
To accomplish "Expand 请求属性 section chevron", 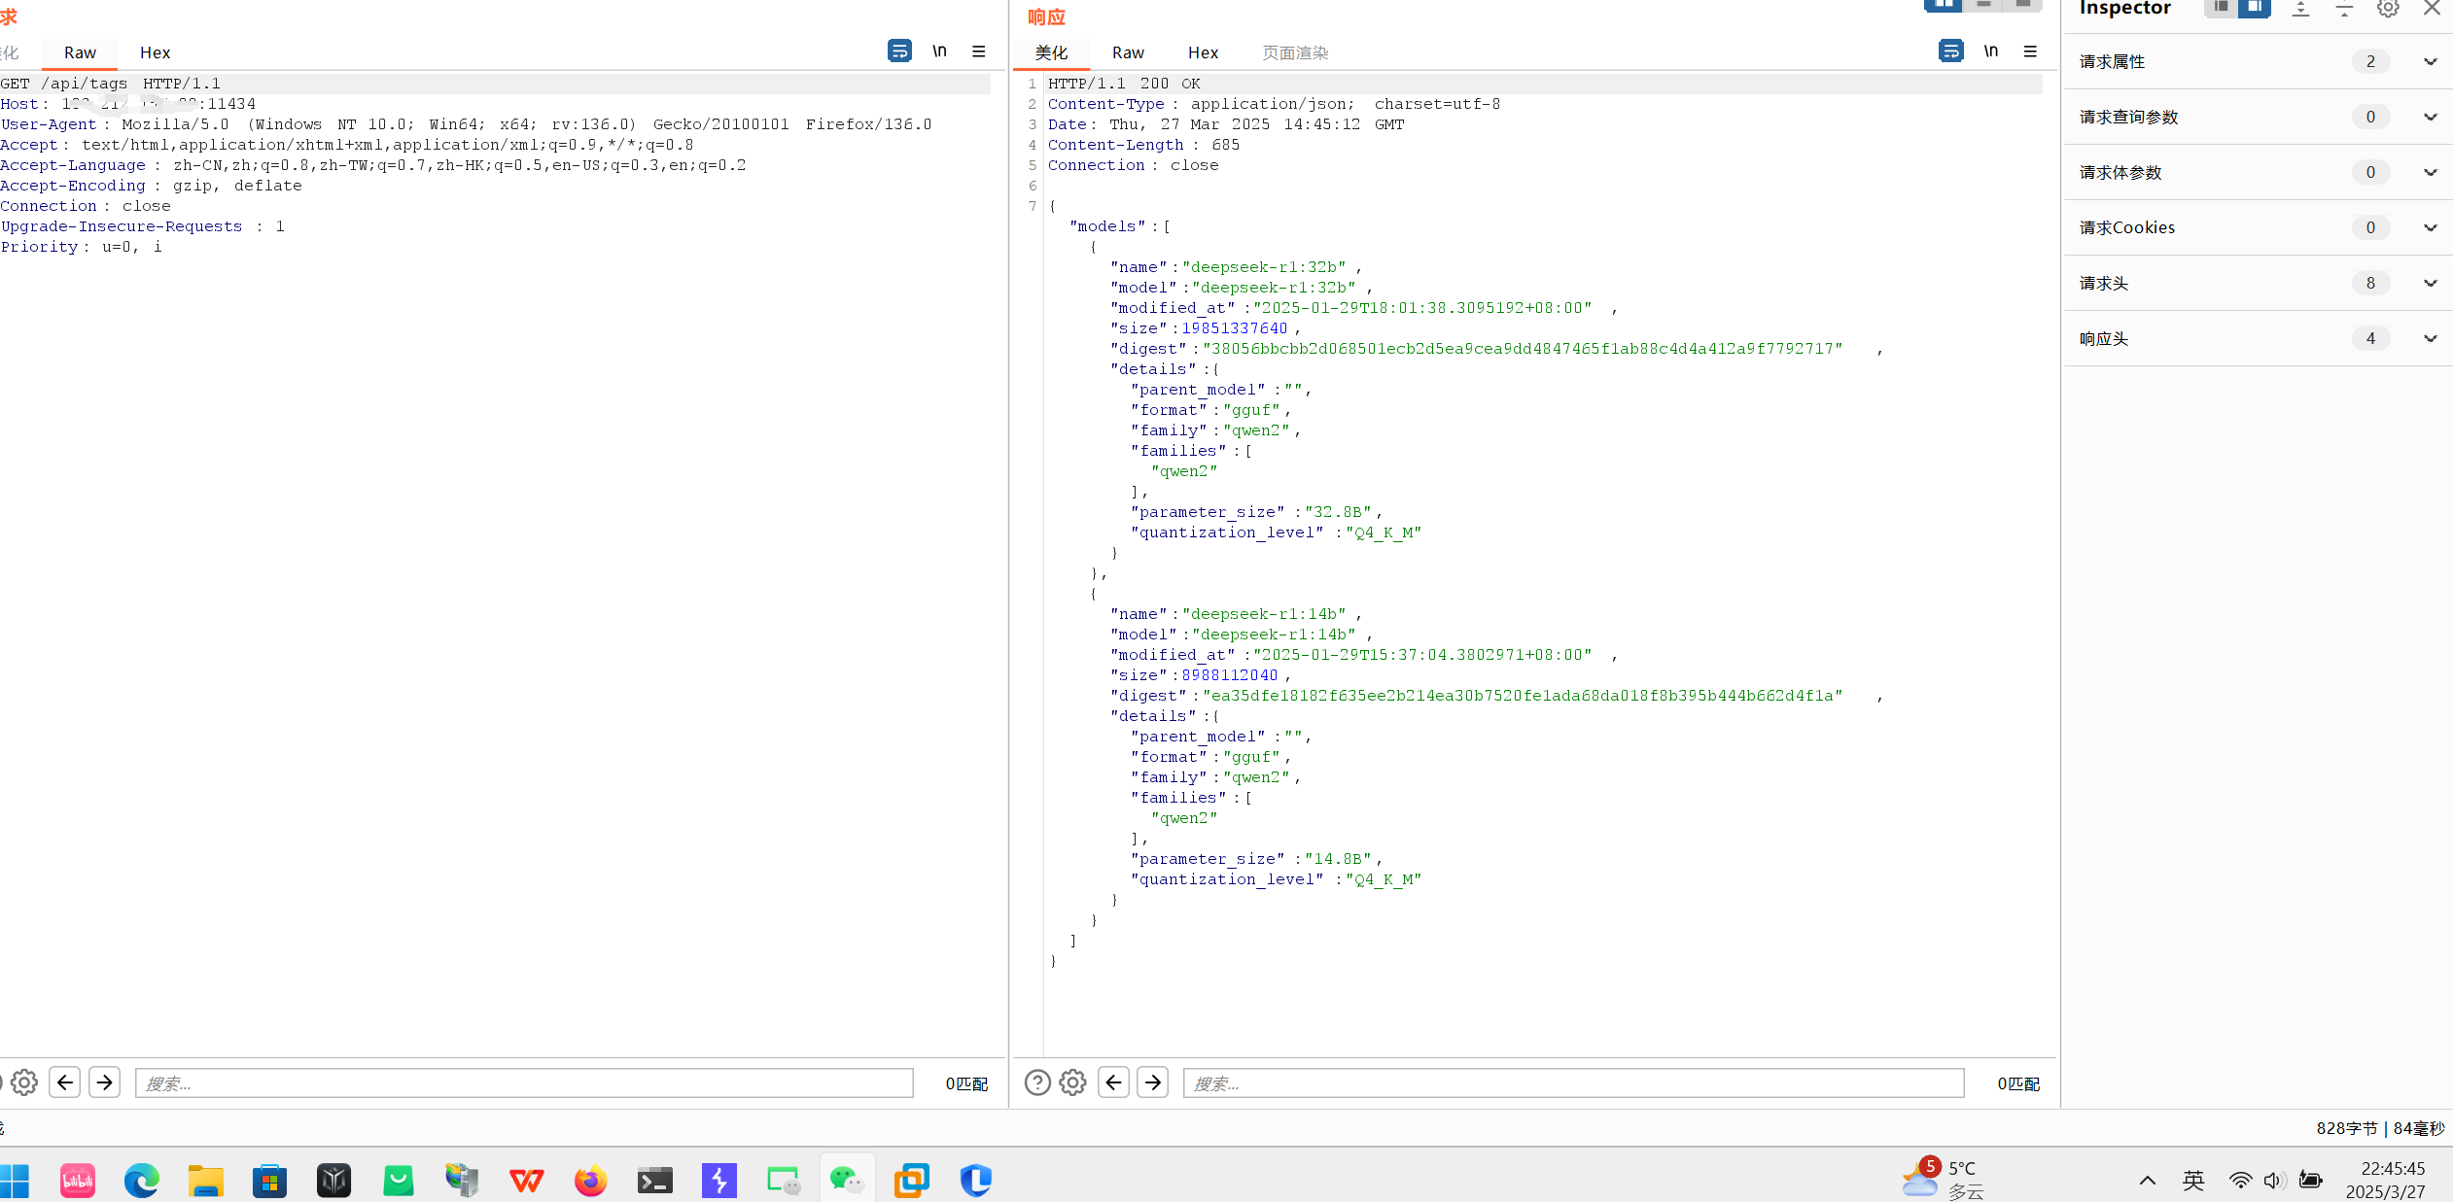I will point(2430,61).
